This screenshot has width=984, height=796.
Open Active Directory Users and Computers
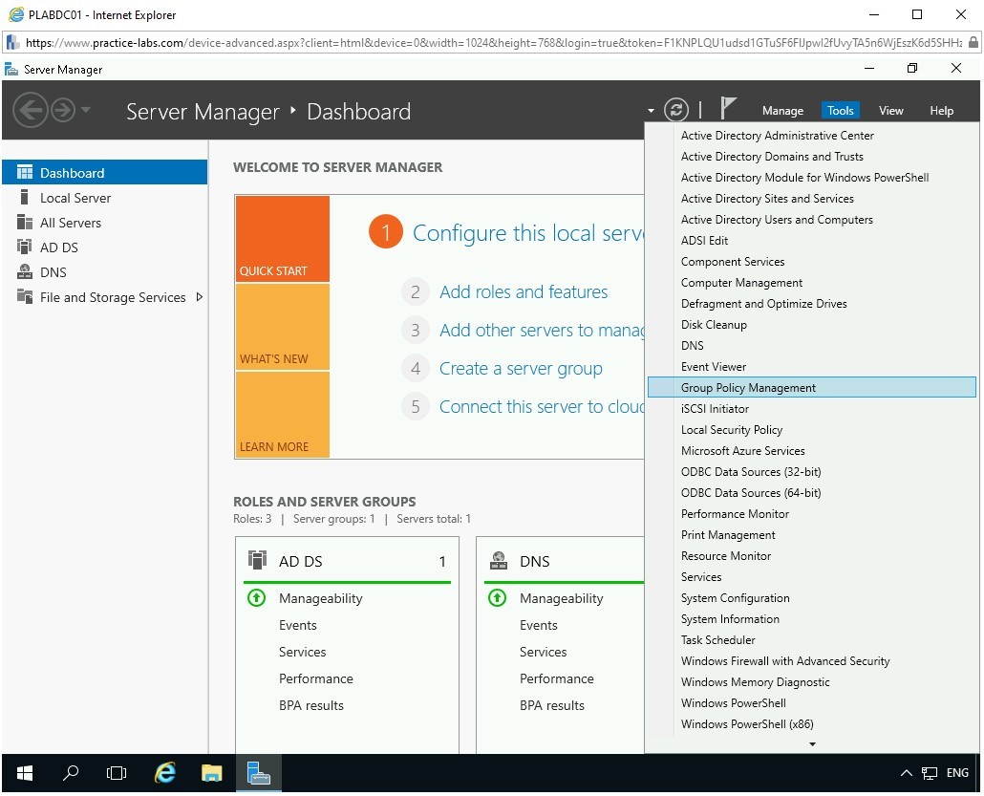[x=811, y=220]
